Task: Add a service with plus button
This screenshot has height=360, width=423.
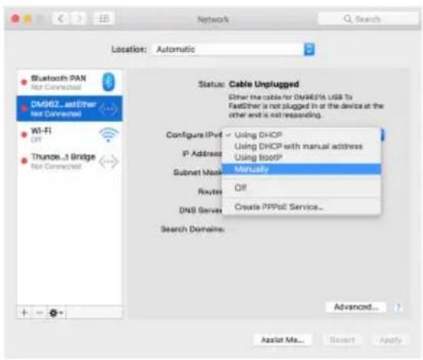Action: coord(25,313)
